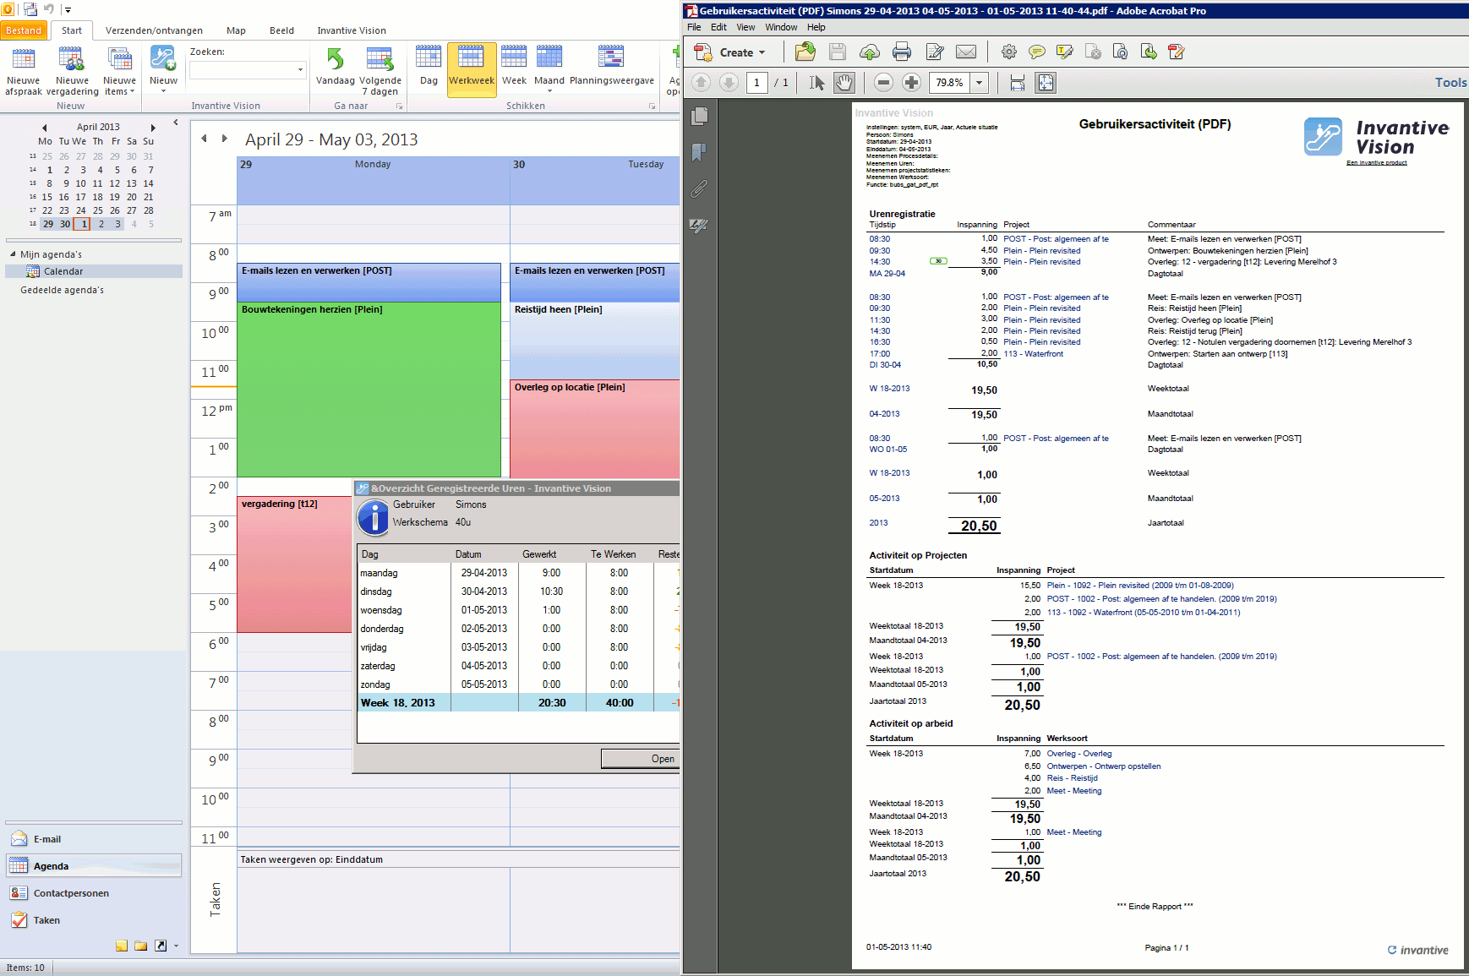Click the upload to cloud icon in Acrobat
The image size is (1469, 976).
869,52
